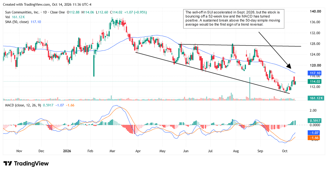Click the H114.06 high value in header
Image resolution: width=328 pixels, height=172 pixels.
pyautogui.click(x=87, y=12)
